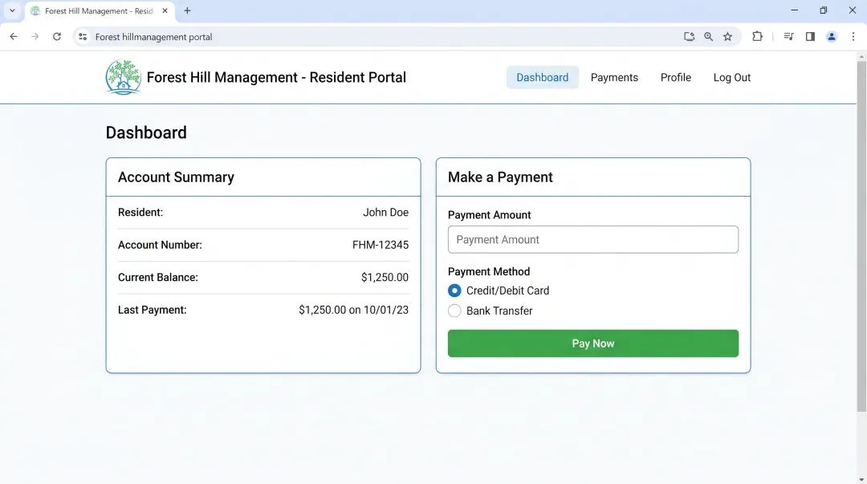The image size is (867, 484).
Task: Click the Payment Method label
Action: 489,271
